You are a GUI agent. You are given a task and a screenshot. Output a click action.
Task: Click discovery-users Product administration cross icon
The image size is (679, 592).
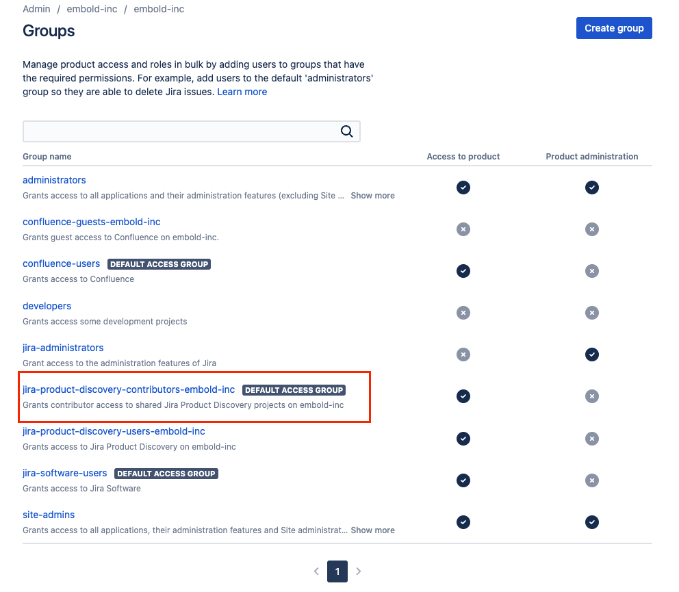click(591, 439)
